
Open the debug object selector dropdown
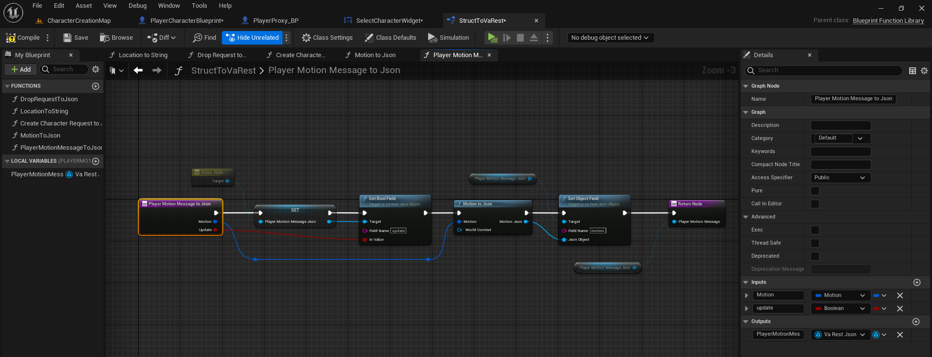click(x=611, y=38)
